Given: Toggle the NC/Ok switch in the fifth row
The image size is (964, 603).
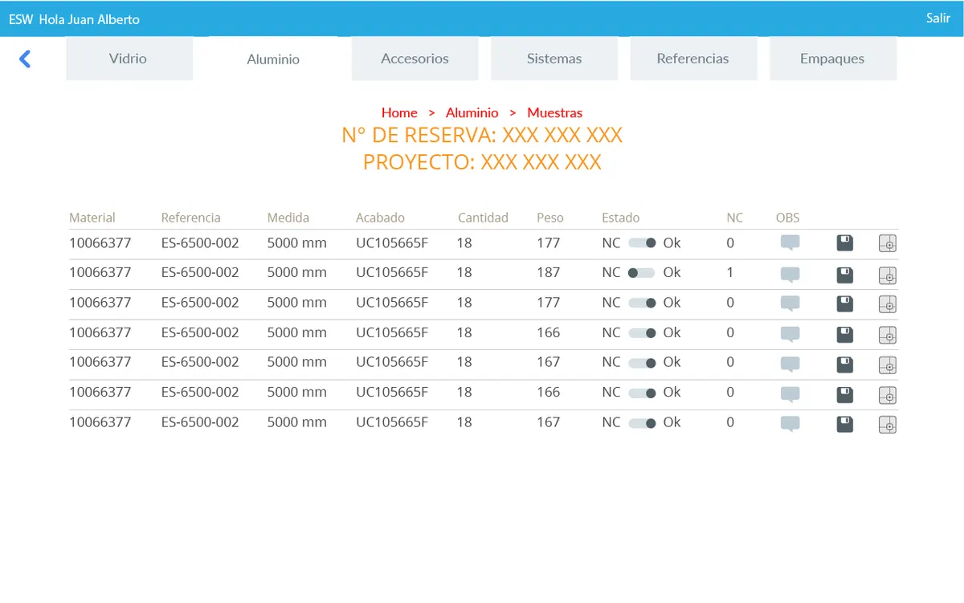Looking at the screenshot, I should click(x=642, y=363).
